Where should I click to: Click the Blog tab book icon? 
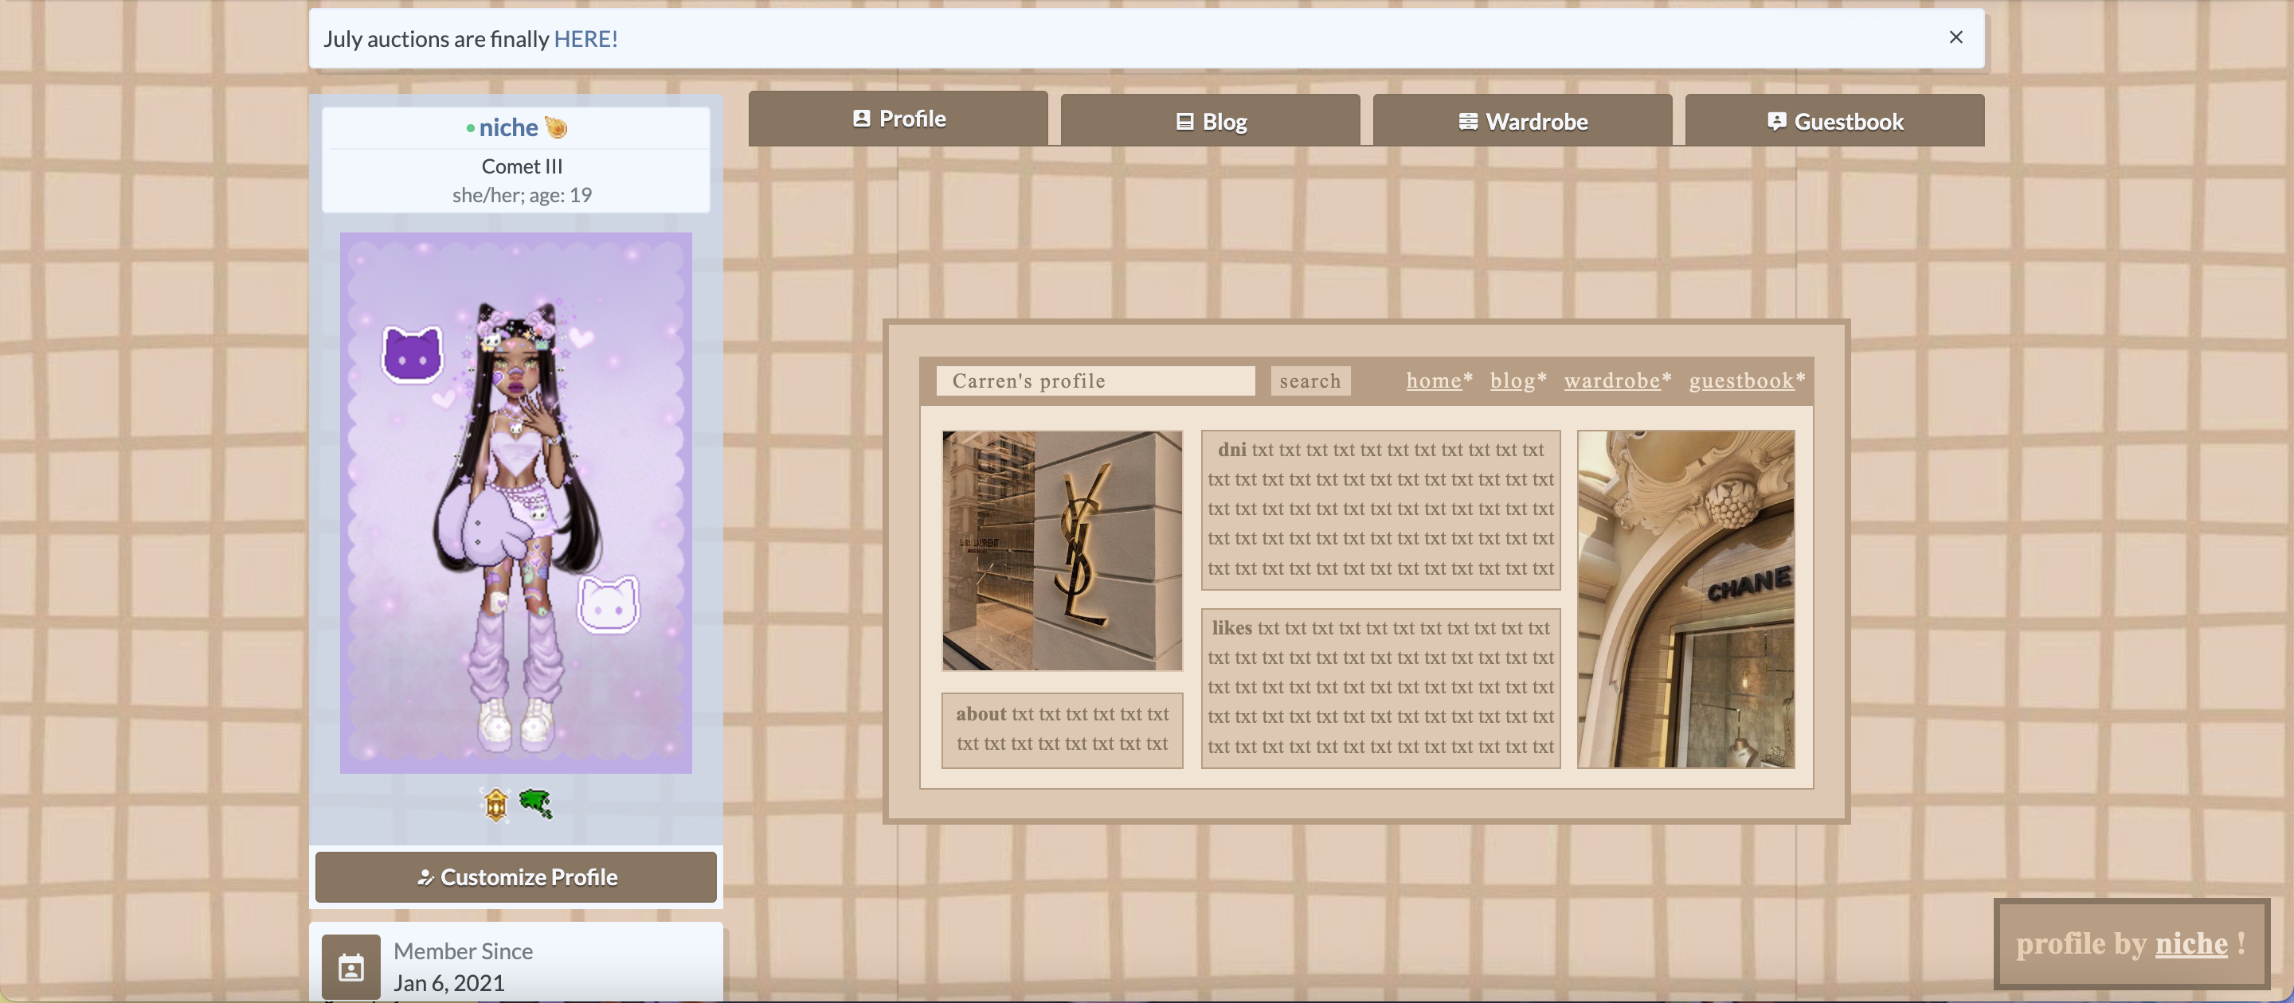point(1184,122)
